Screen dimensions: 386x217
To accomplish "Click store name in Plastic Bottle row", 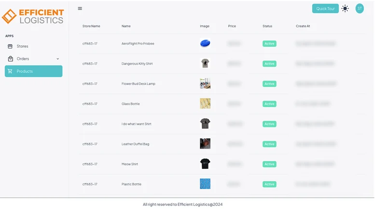I will tap(90, 184).
